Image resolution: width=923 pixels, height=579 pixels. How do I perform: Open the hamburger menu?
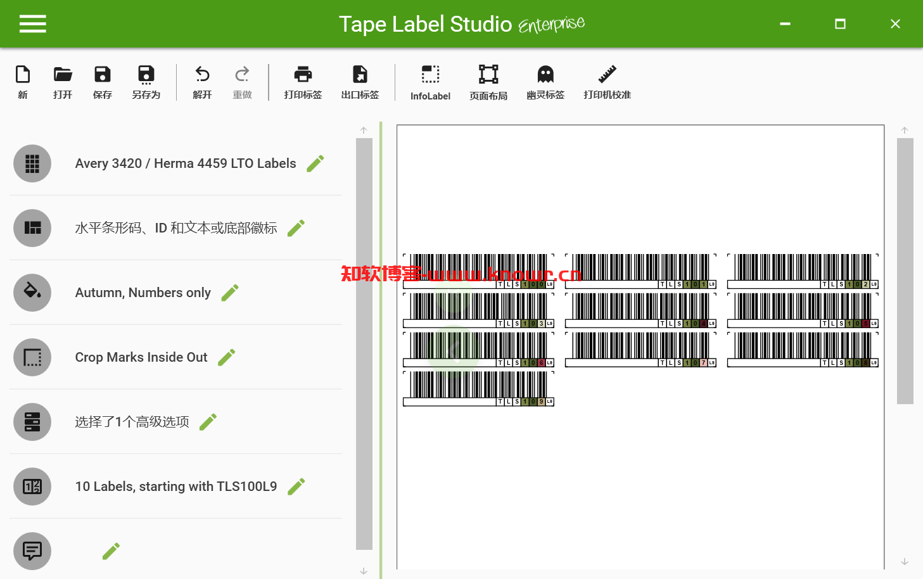(33, 24)
